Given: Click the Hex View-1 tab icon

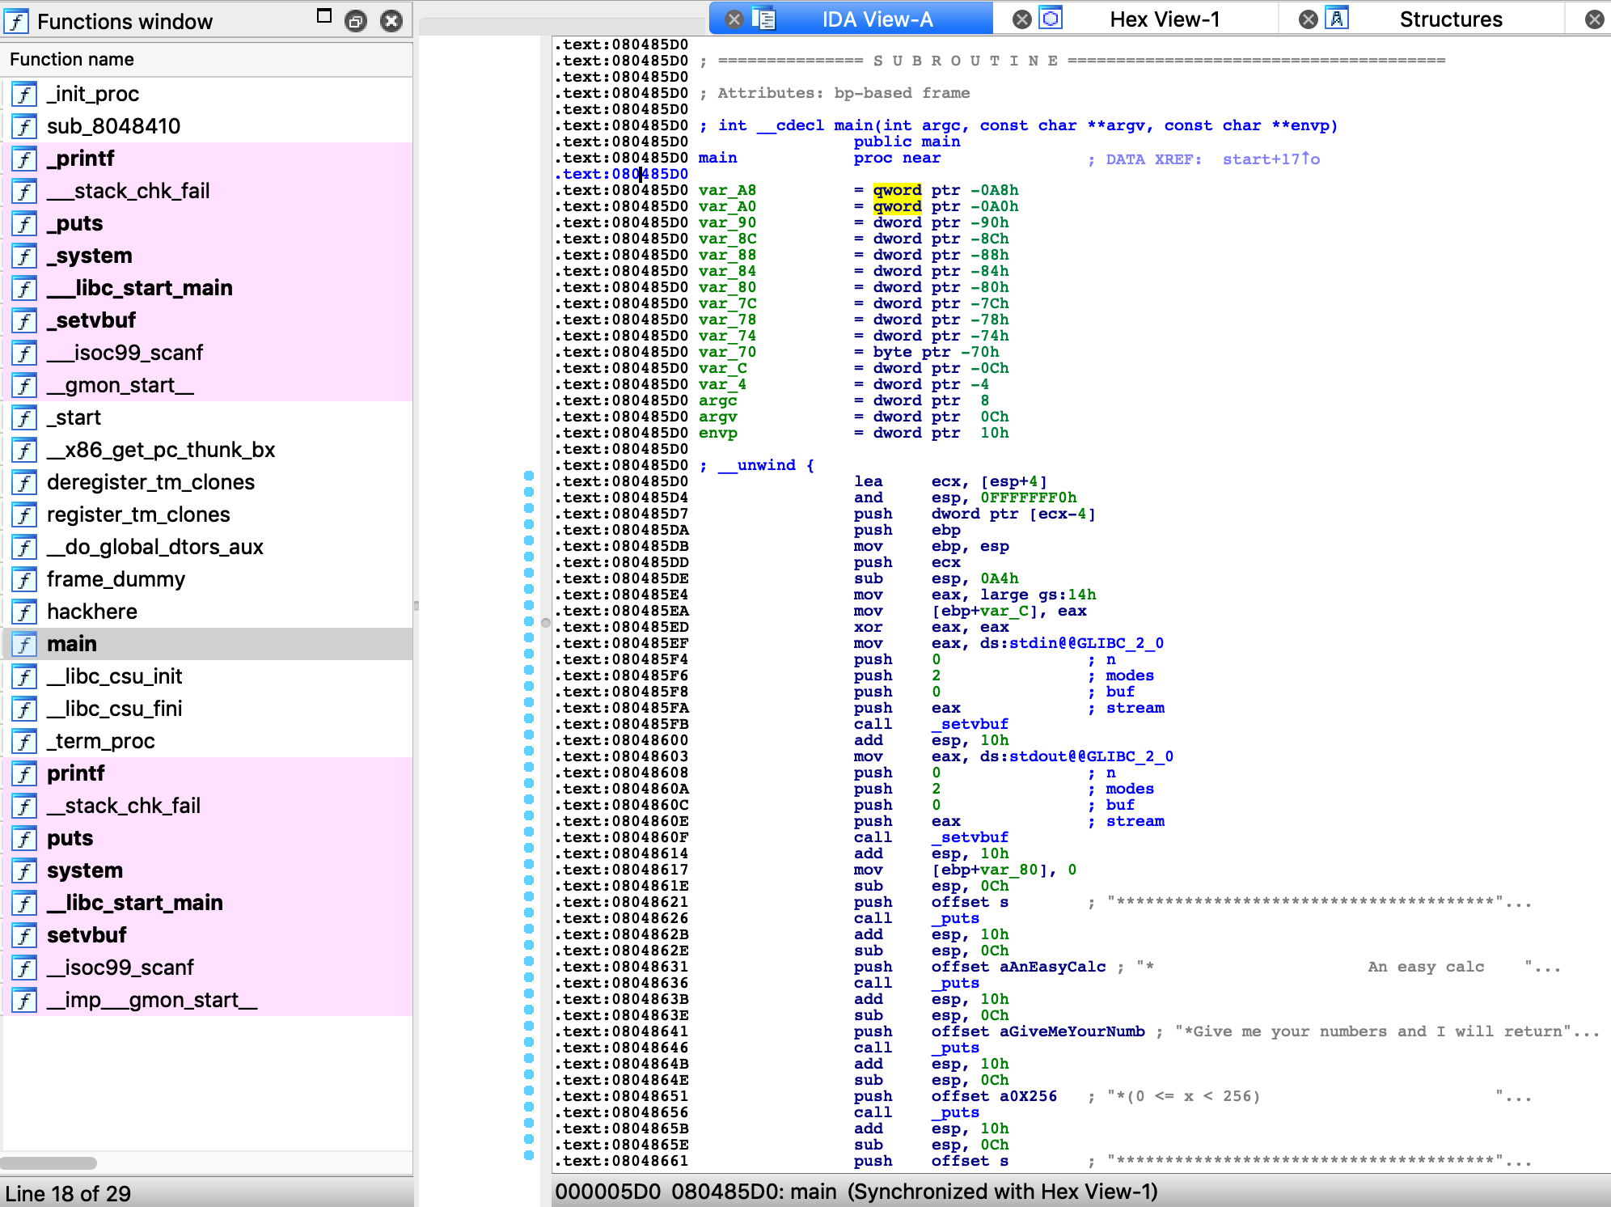Looking at the screenshot, I should click(x=1051, y=19).
